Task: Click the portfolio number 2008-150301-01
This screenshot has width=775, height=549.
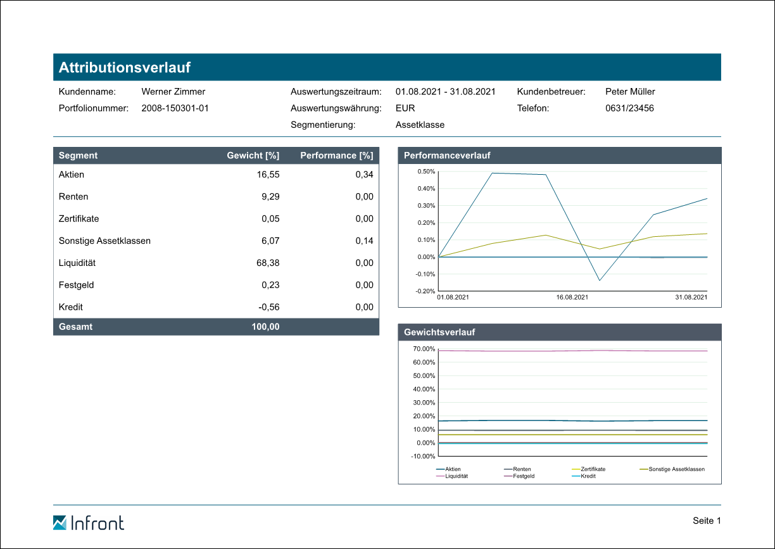Action: click(175, 108)
